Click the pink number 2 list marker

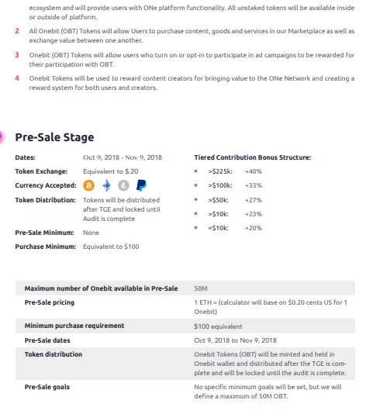tap(17, 31)
